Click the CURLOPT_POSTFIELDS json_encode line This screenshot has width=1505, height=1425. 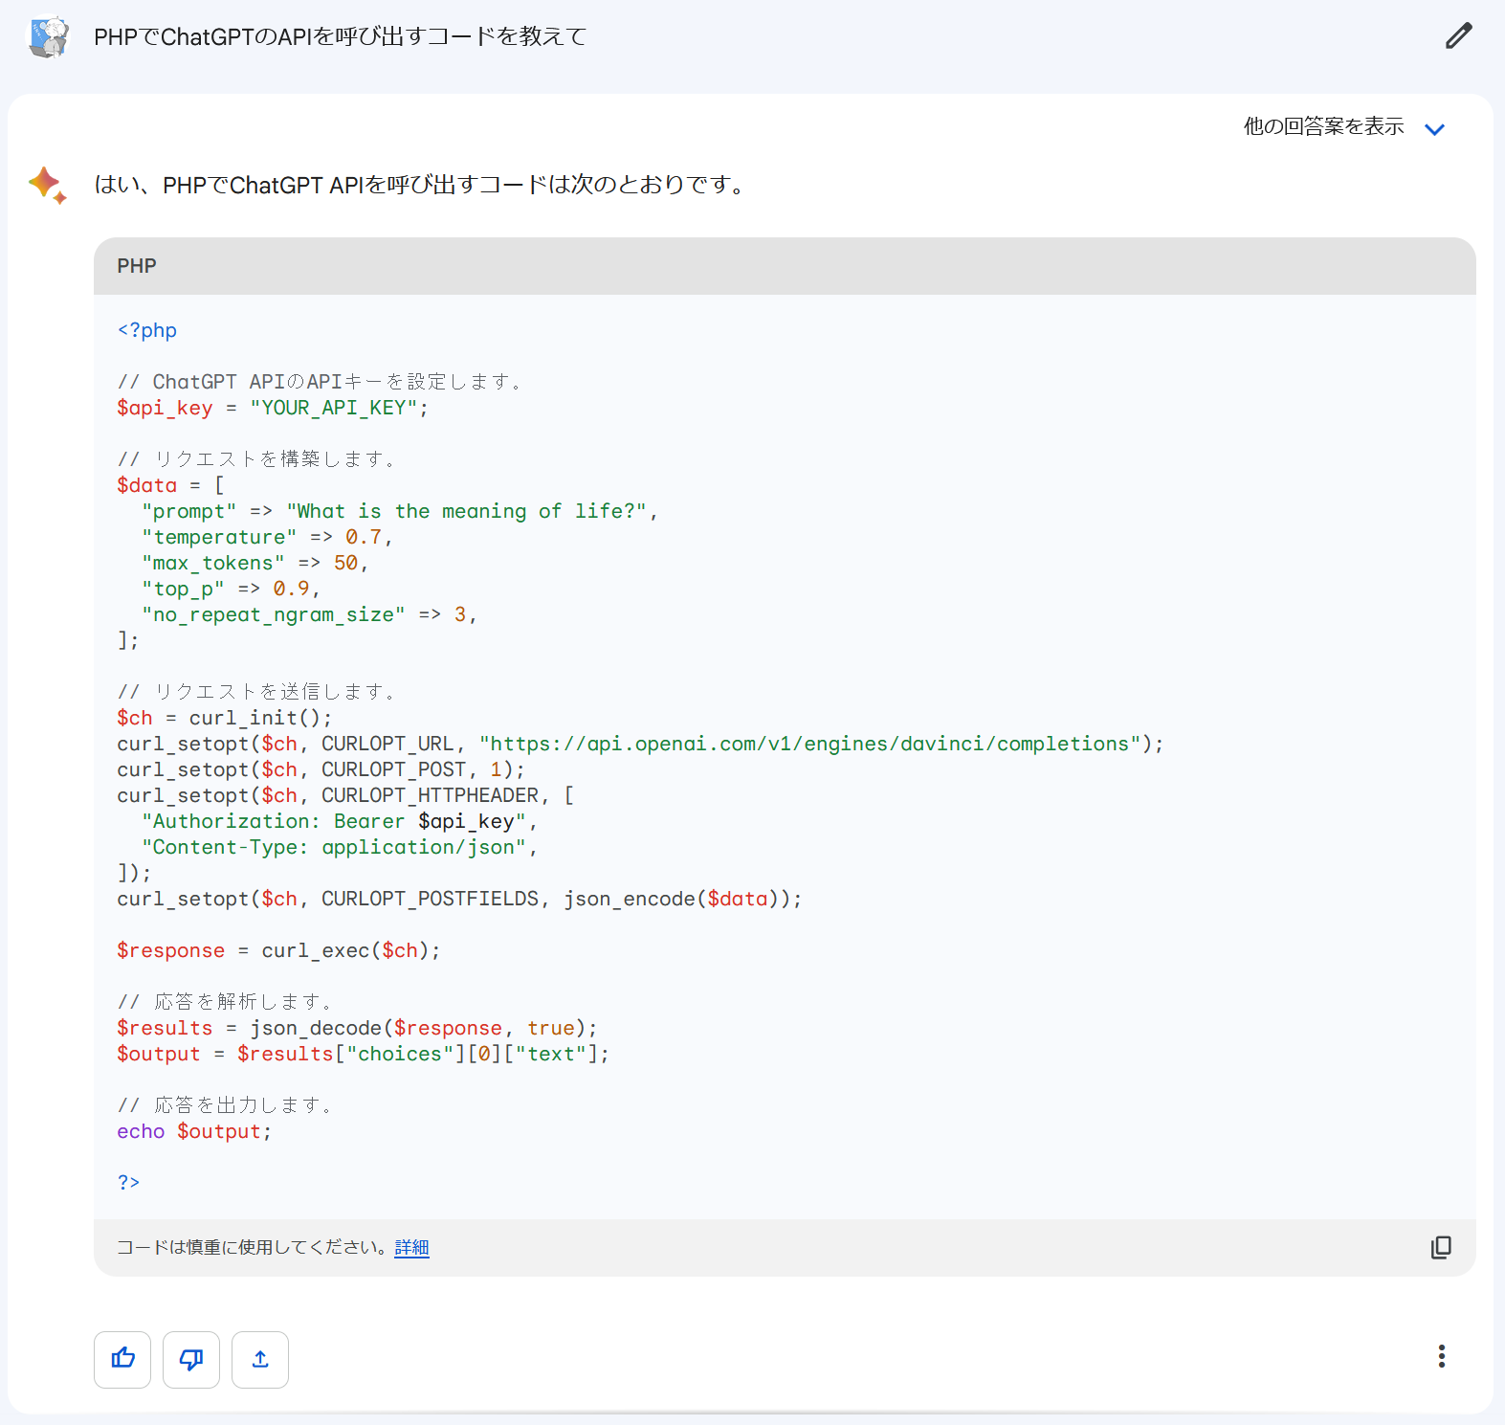point(459,899)
